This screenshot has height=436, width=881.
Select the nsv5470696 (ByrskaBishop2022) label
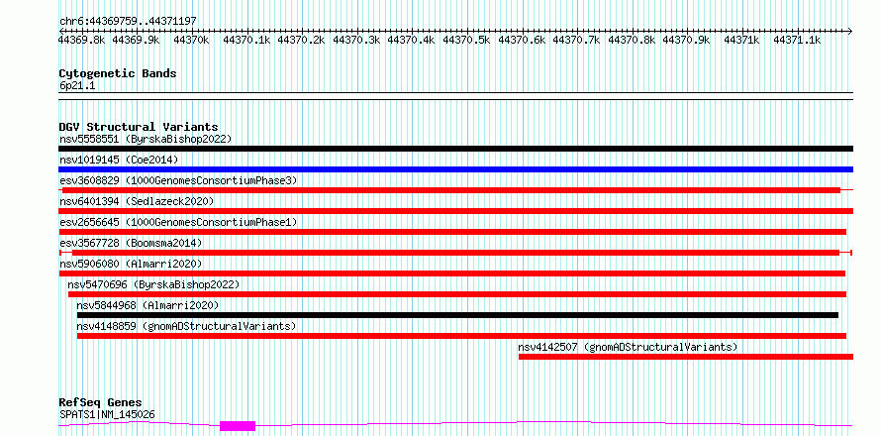(153, 284)
